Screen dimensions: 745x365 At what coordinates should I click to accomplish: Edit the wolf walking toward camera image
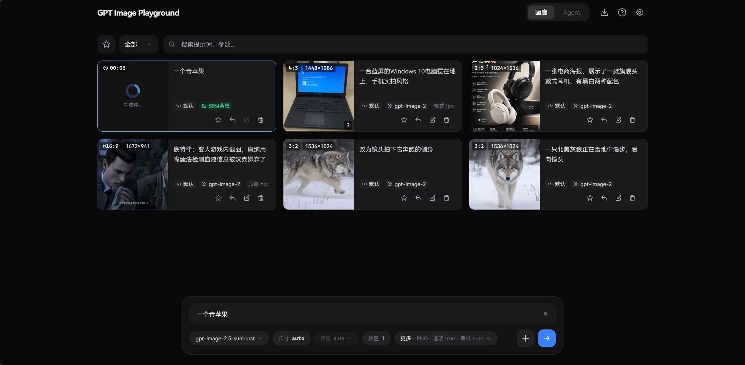[x=618, y=198]
